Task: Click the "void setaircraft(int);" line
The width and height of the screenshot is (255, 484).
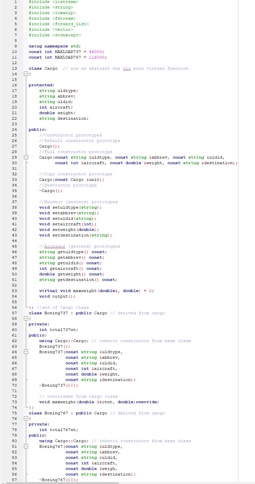Action: click(x=68, y=224)
